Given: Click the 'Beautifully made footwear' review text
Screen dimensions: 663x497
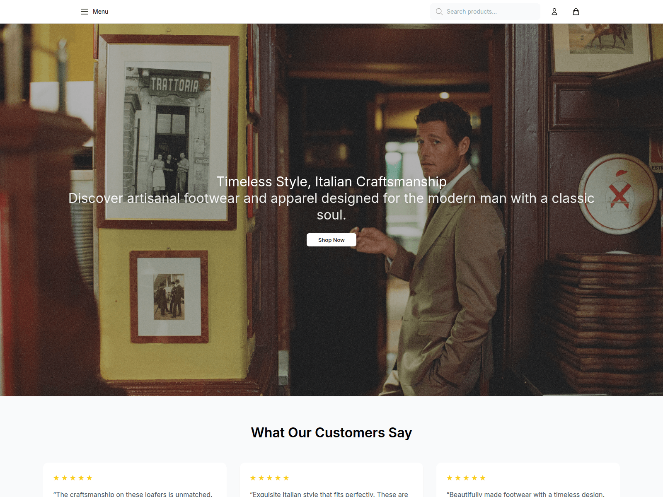Looking at the screenshot, I should pyautogui.click(x=525, y=494).
